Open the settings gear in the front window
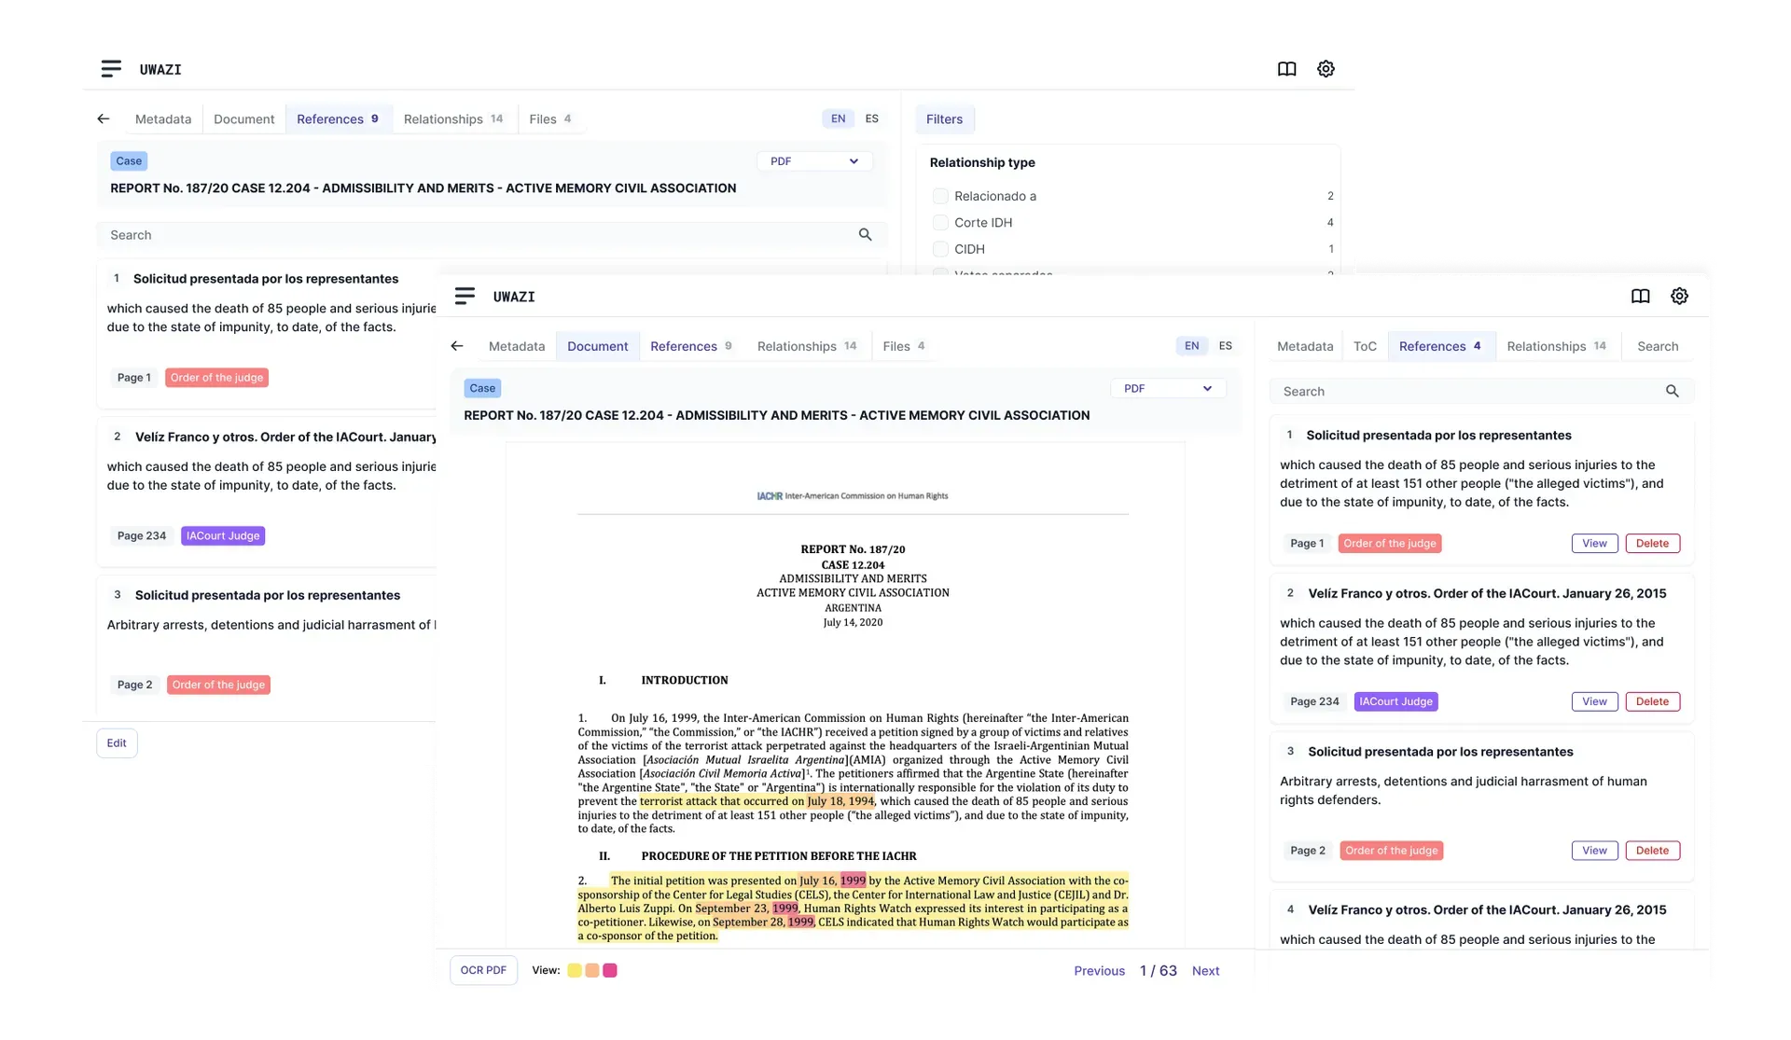This screenshot has height=1040, width=1791. 1679,296
